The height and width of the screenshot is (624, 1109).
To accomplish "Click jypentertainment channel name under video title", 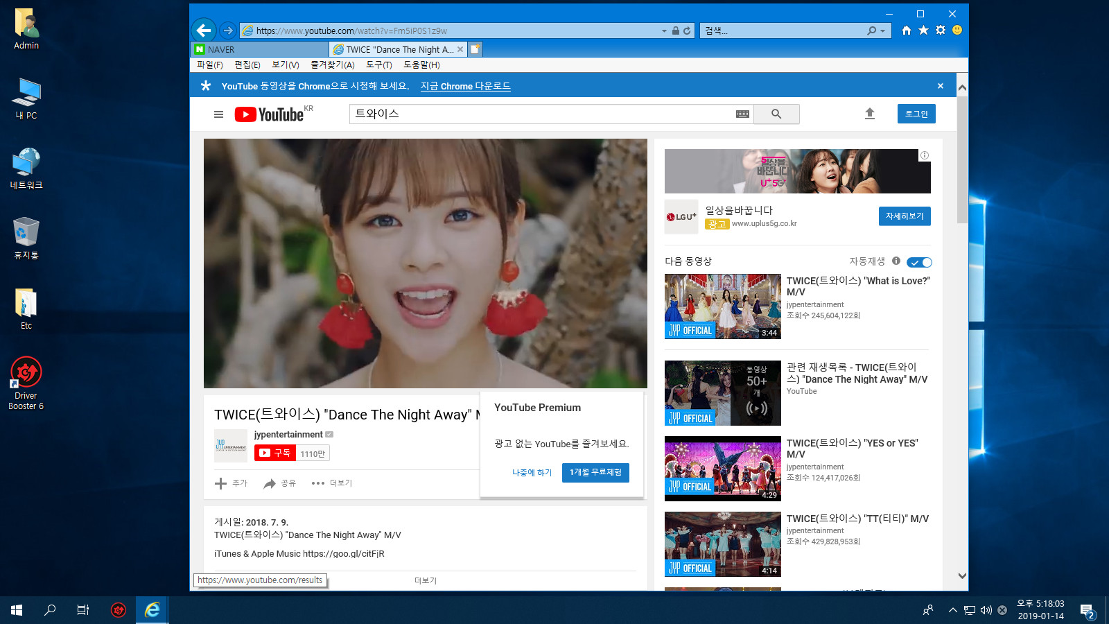I will click(288, 435).
